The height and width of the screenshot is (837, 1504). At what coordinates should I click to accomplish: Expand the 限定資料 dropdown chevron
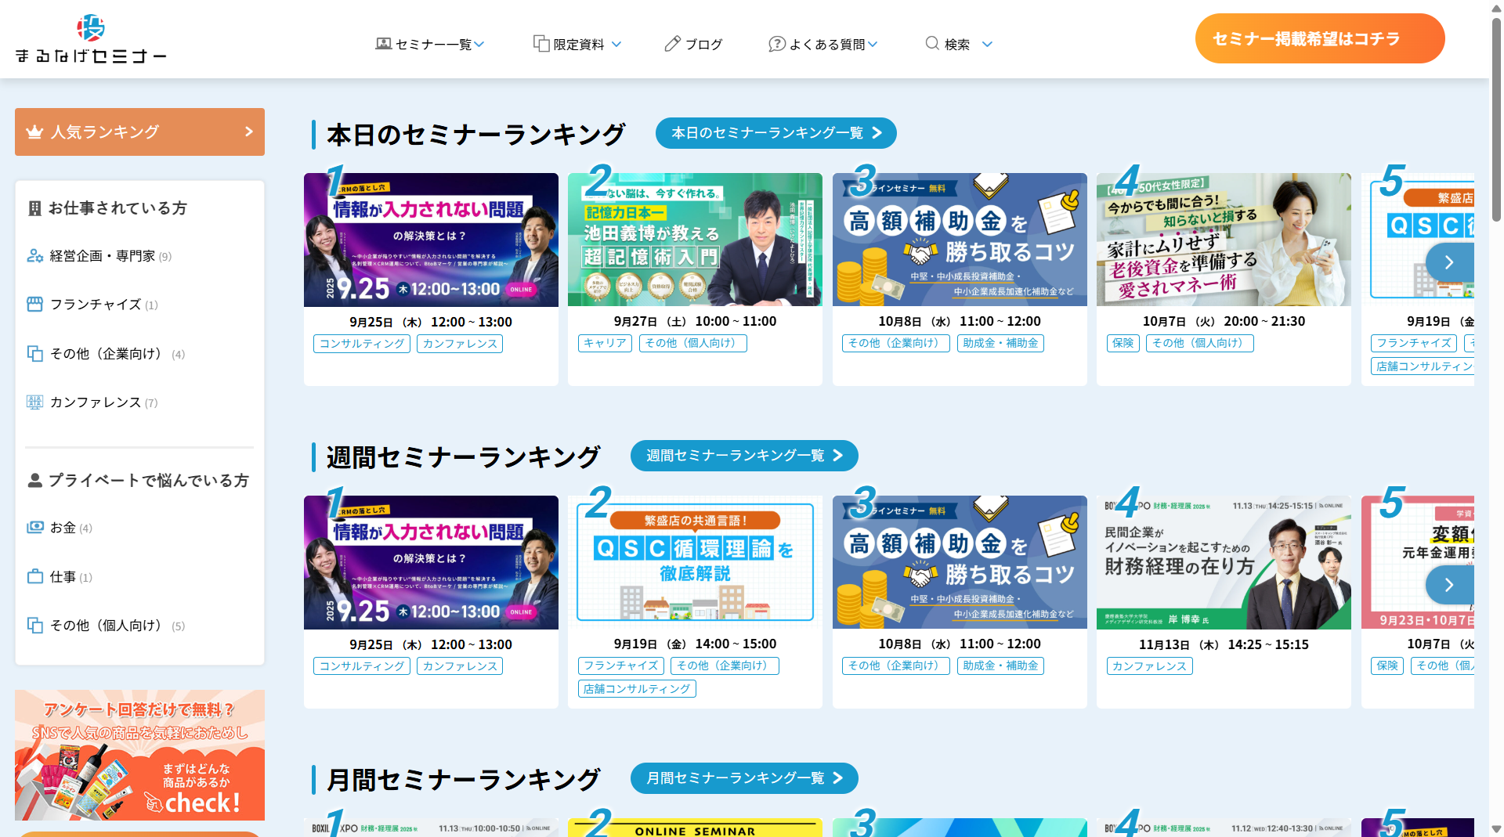(616, 45)
